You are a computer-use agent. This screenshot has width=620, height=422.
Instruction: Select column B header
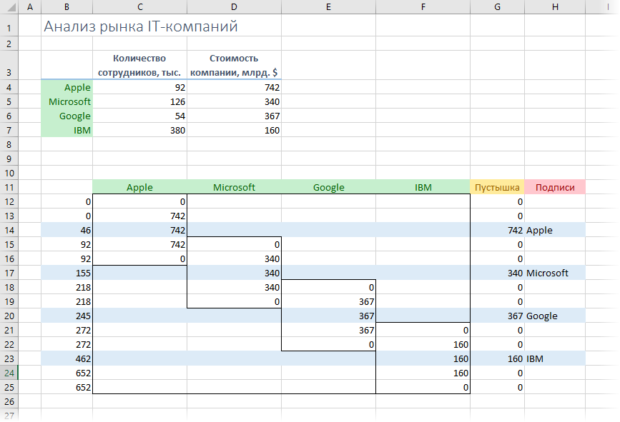tap(67, 6)
